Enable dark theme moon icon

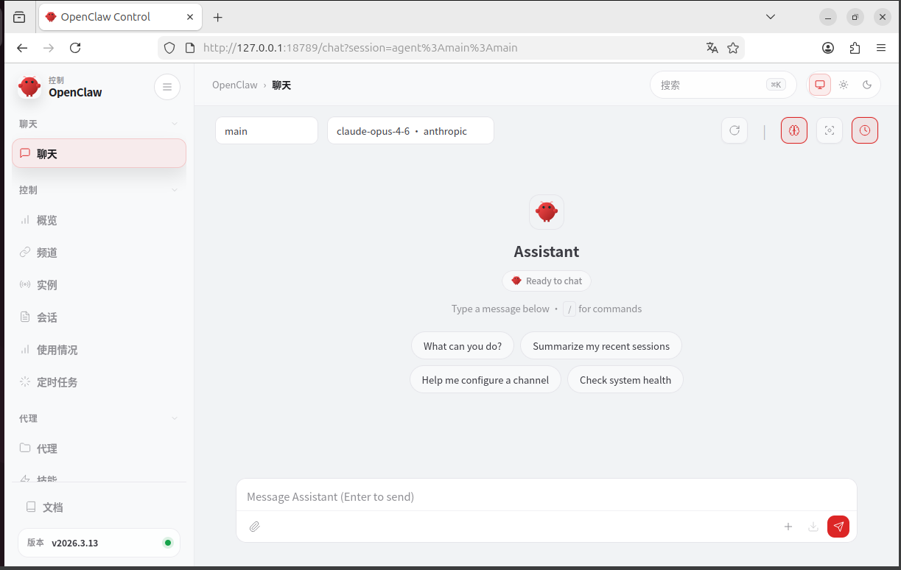[x=866, y=85]
